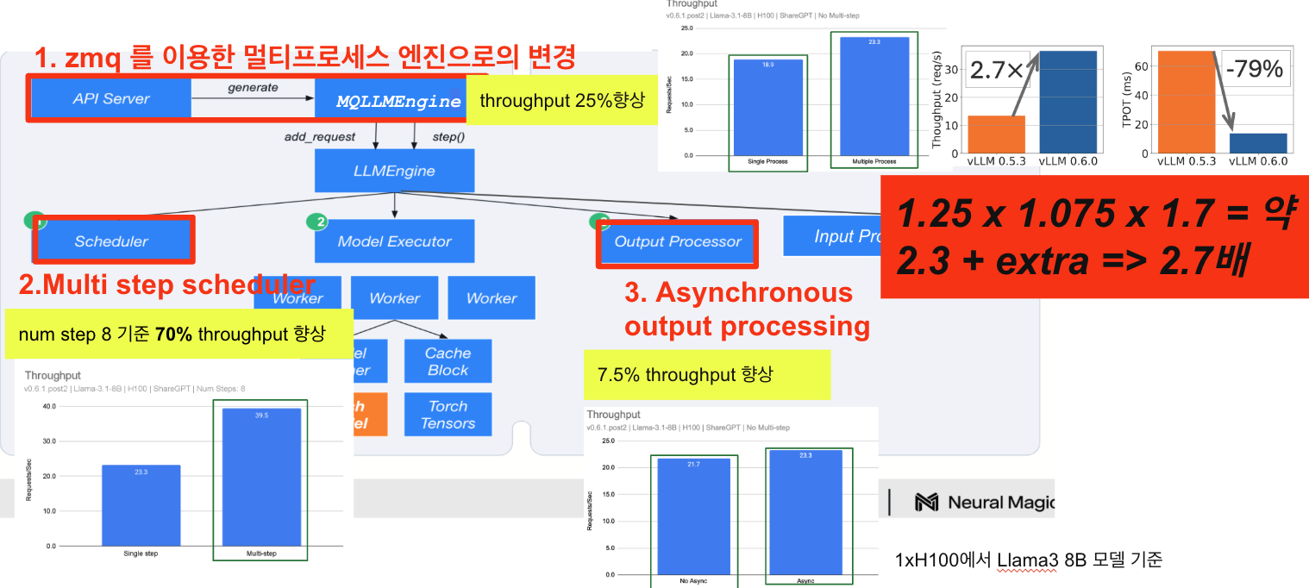
Task: Click the 'Multi-step' bar showing 39.5
Action: tap(261, 477)
